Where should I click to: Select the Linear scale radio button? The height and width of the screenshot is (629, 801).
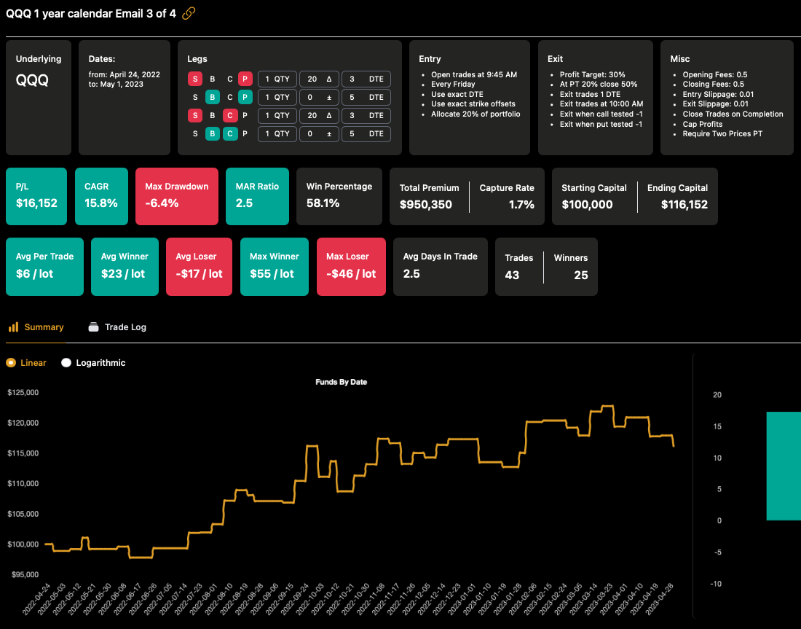[11, 363]
